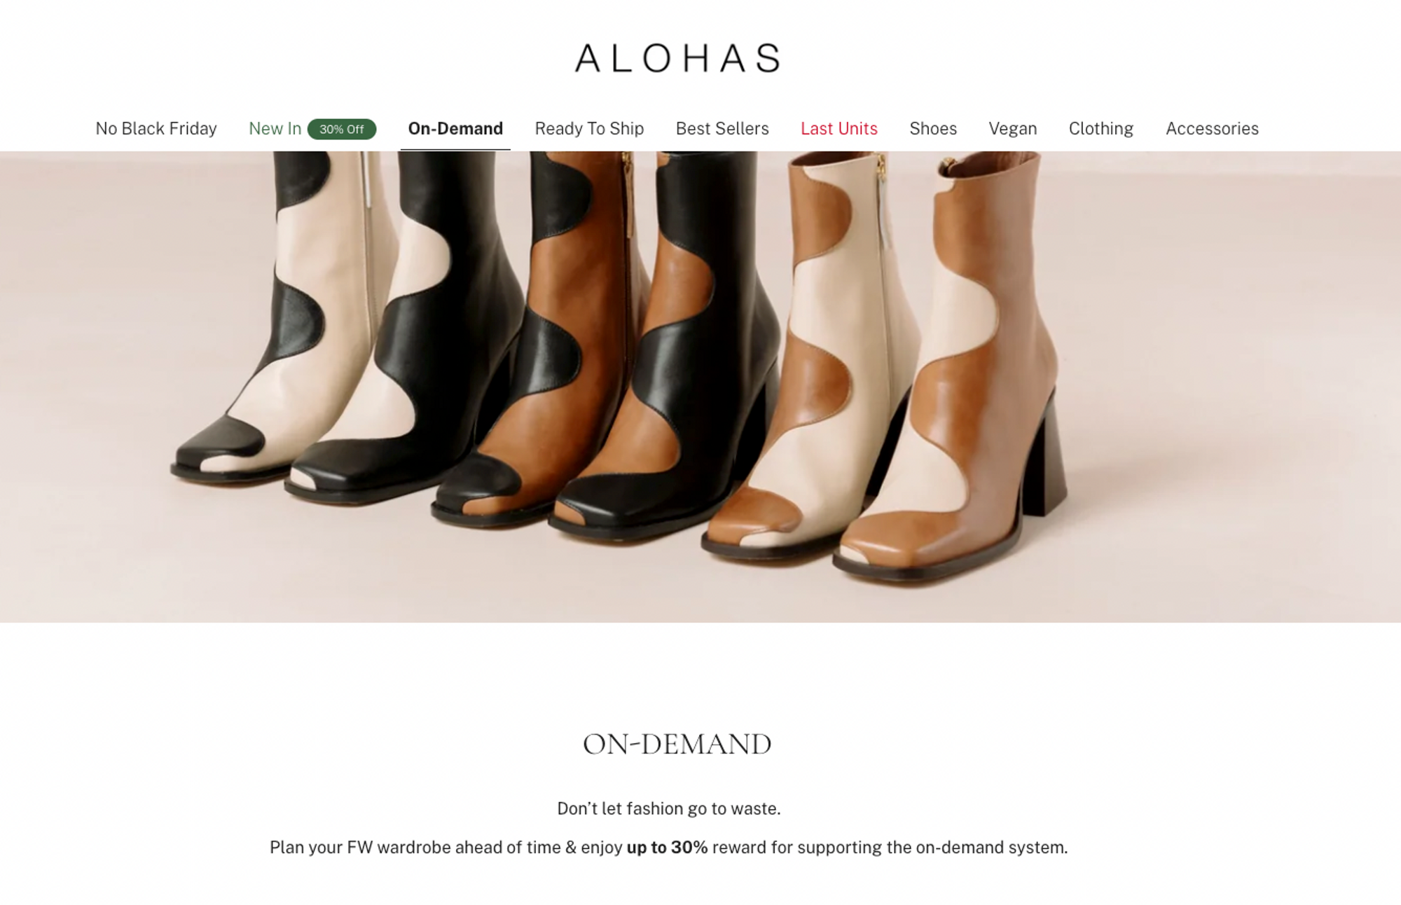Click the "Don't let fashion go to waste" text
Viewport: 1401px width, 905px height.
tap(669, 808)
